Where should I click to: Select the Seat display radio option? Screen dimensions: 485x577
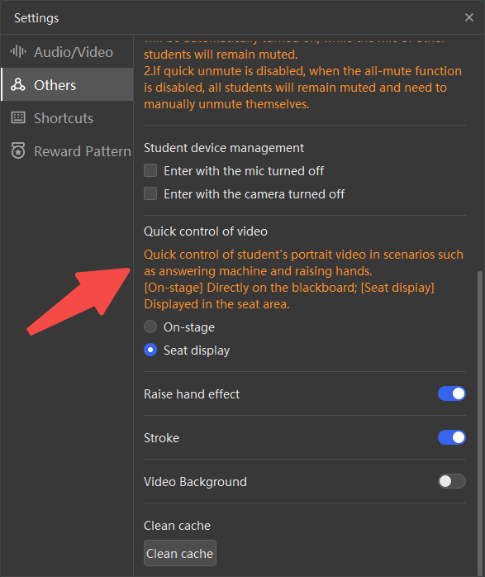click(150, 350)
